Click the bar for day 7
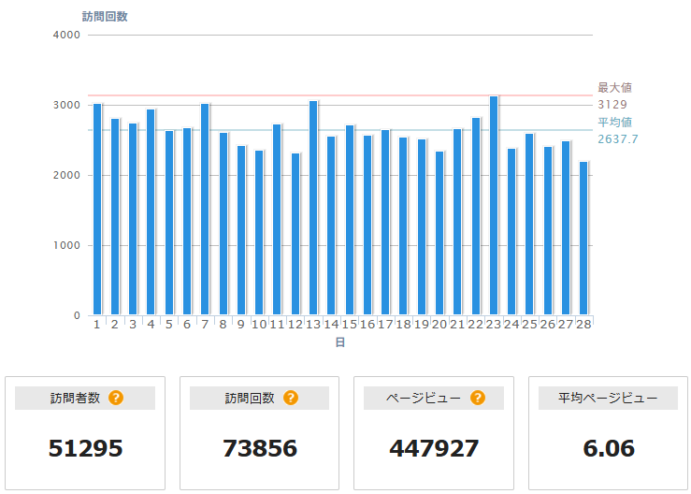691x494 pixels. (205, 210)
